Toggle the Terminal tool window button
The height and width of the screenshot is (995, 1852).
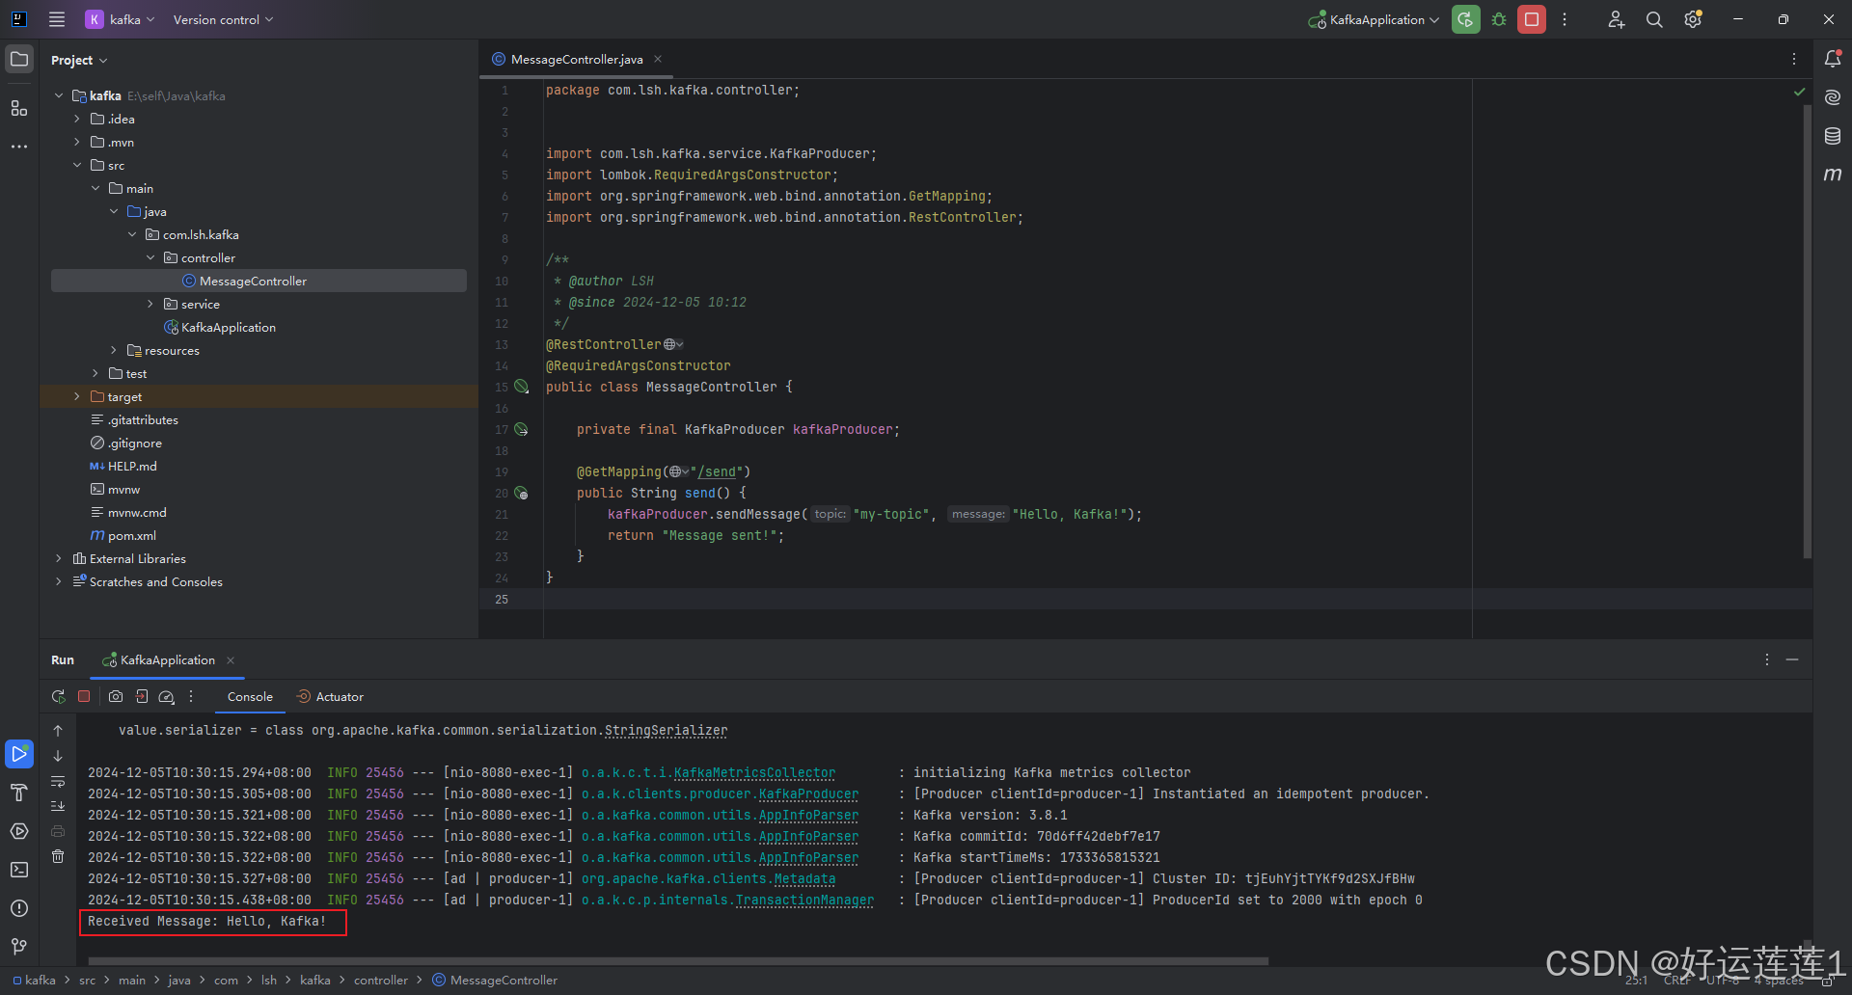click(19, 870)
